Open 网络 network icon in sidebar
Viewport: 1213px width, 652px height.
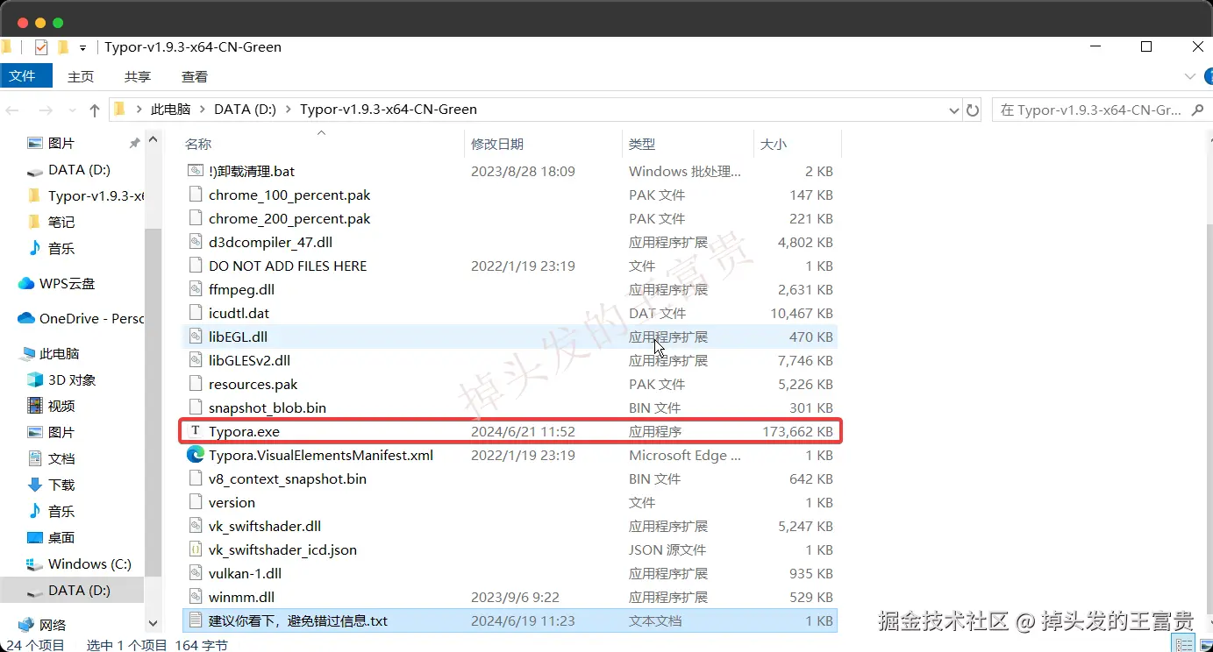tap(26, 625)
